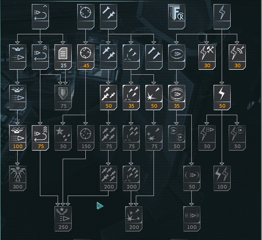Select the solid lightning skill costing 50
262x240 pixels.
pyautogui.click(x=222, y=98)
